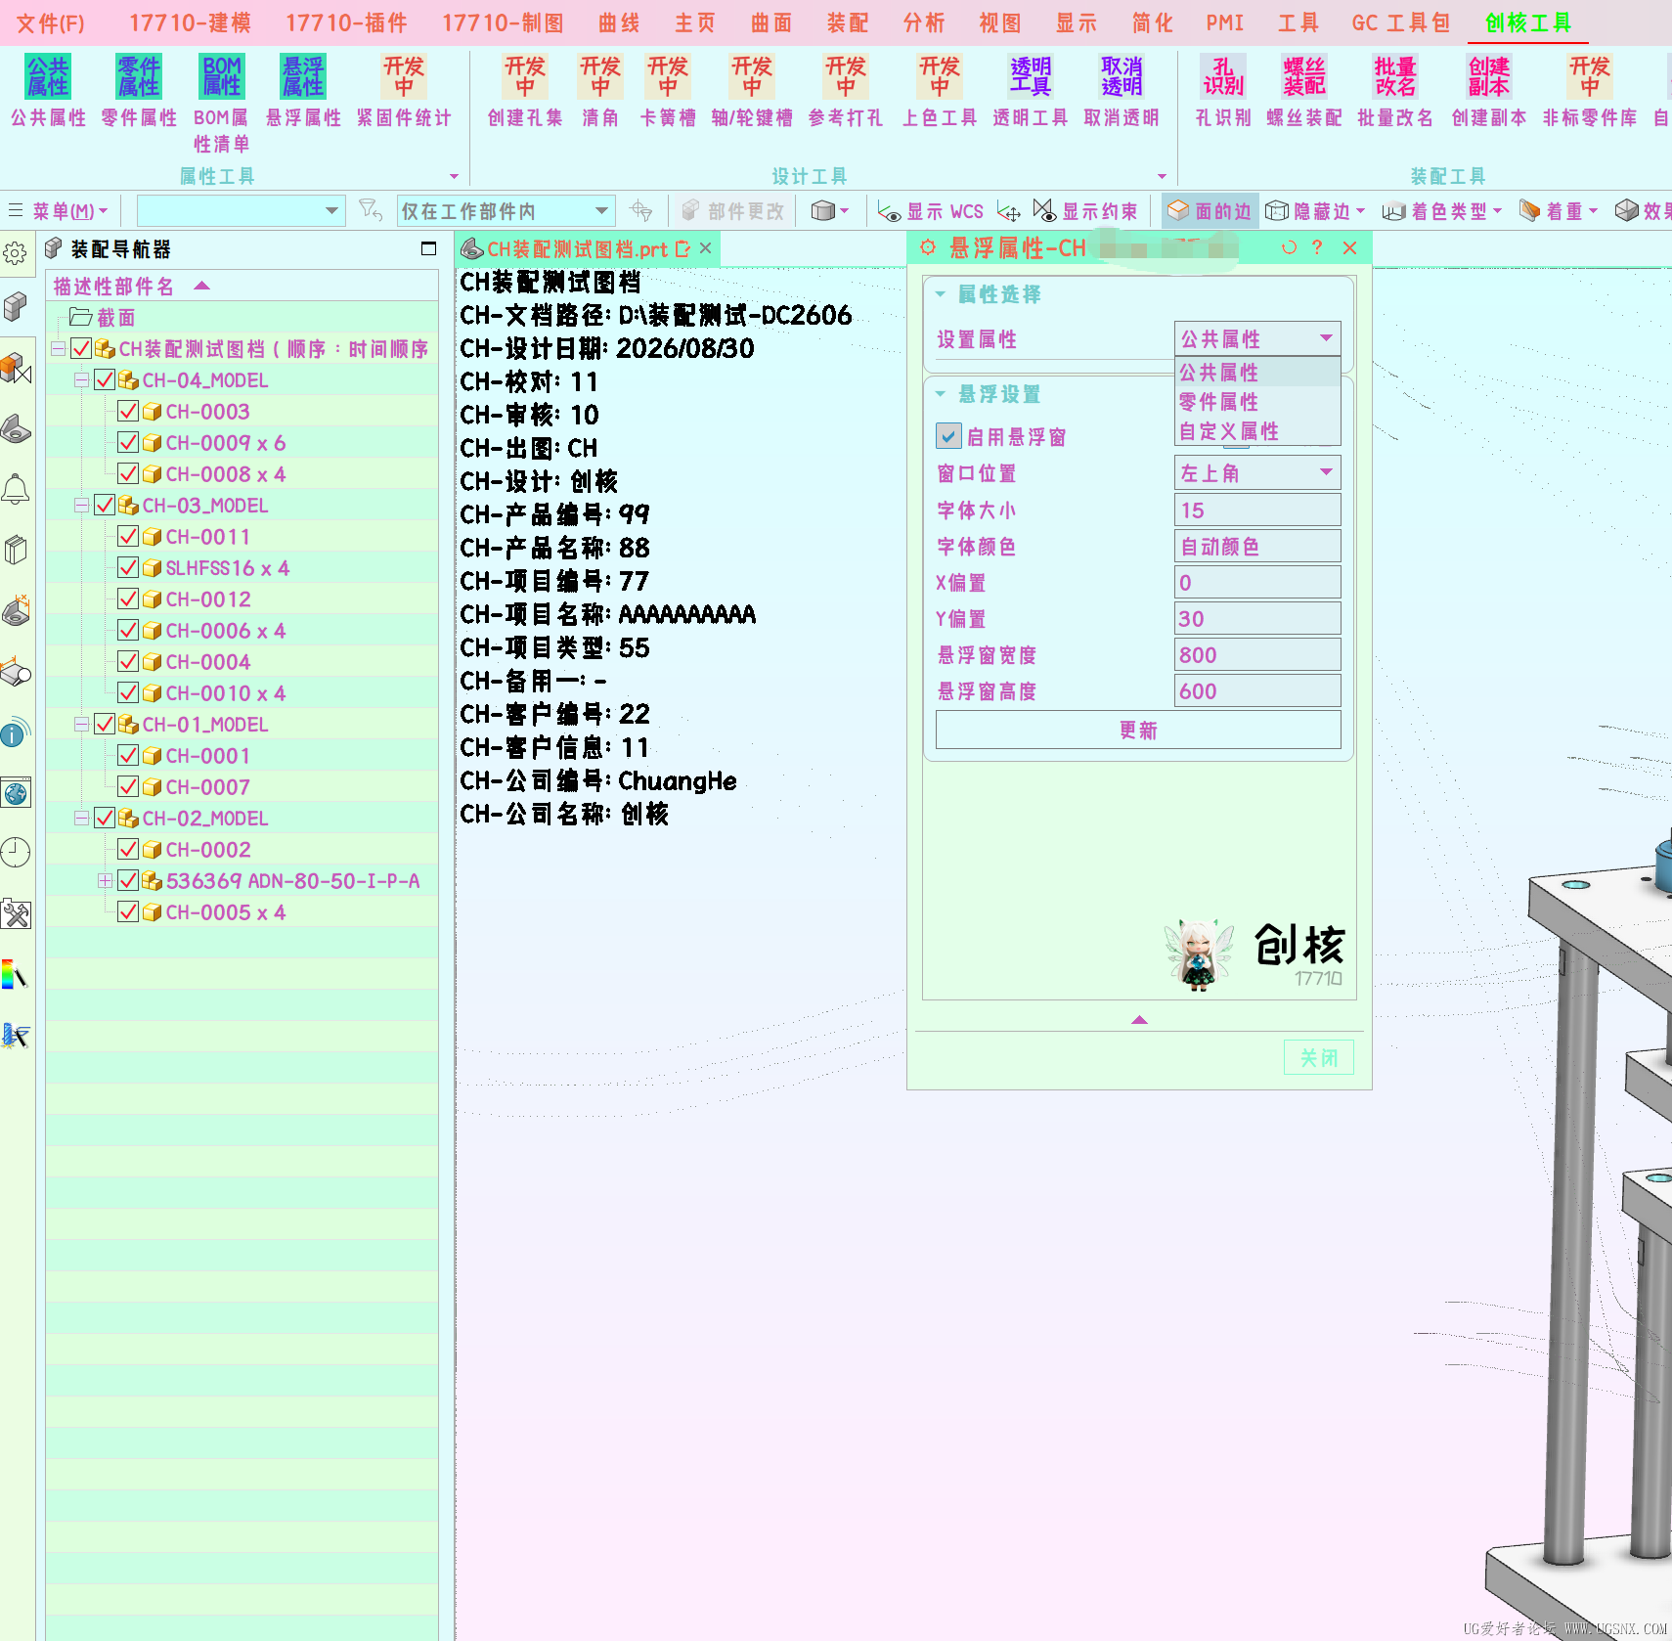Viewport: 1672px width, 1641px height.
Task: Click the 取消透明 icon
Action: pos(1122,77)
